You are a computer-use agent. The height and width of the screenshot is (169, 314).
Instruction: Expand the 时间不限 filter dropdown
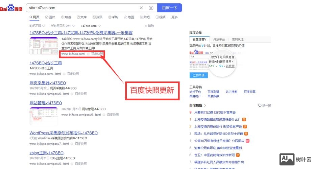37,26
